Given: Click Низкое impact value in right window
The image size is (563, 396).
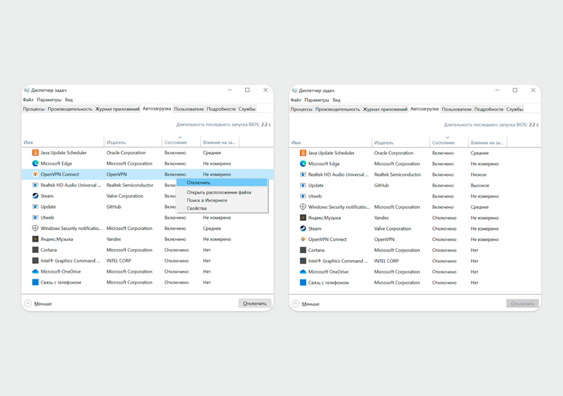Looking at the screenshot, I should [x=478, y=175].
